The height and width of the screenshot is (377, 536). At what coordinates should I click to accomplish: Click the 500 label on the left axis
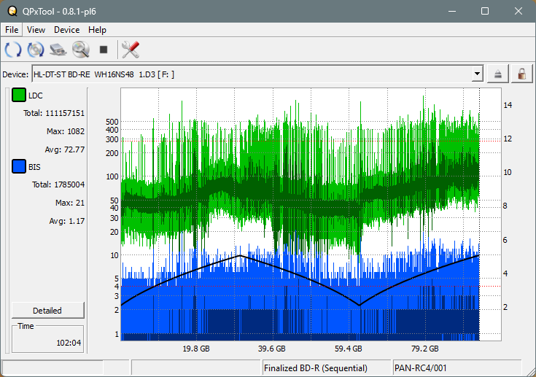tap(112, 122)
